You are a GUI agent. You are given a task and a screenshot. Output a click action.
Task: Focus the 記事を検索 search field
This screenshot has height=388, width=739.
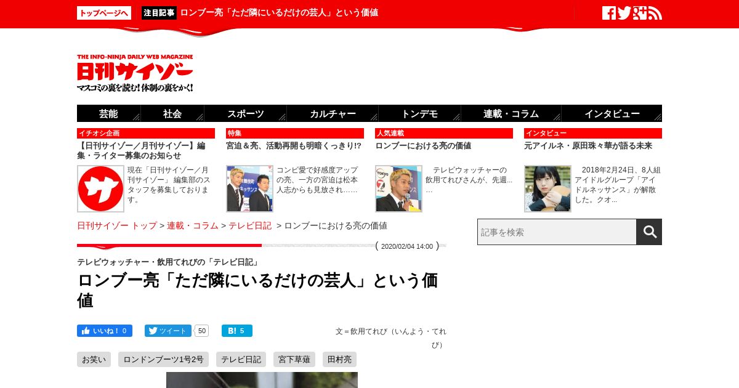557,232
